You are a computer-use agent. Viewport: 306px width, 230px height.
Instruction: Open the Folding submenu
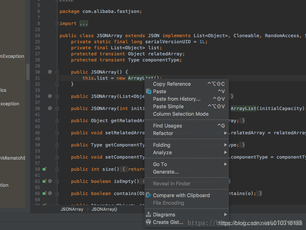187,145
